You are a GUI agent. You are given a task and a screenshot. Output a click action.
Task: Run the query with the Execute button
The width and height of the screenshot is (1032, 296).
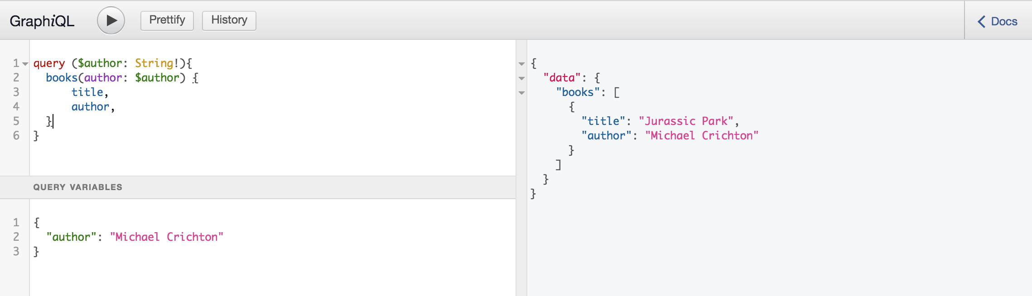coord(111,20)
